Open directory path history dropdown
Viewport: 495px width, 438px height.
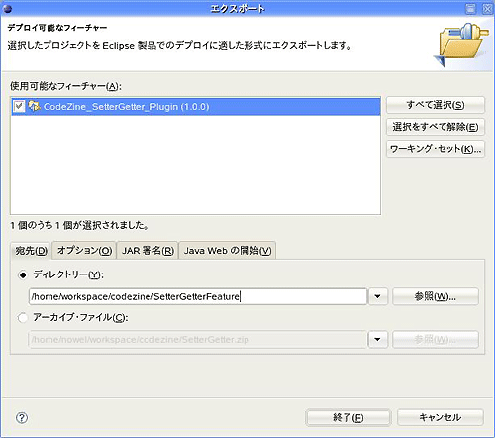pyautogui.click(x=377, y=296)
